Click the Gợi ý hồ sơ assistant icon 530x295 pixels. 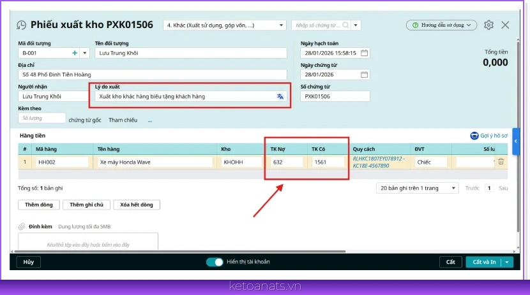coord(474,136)
